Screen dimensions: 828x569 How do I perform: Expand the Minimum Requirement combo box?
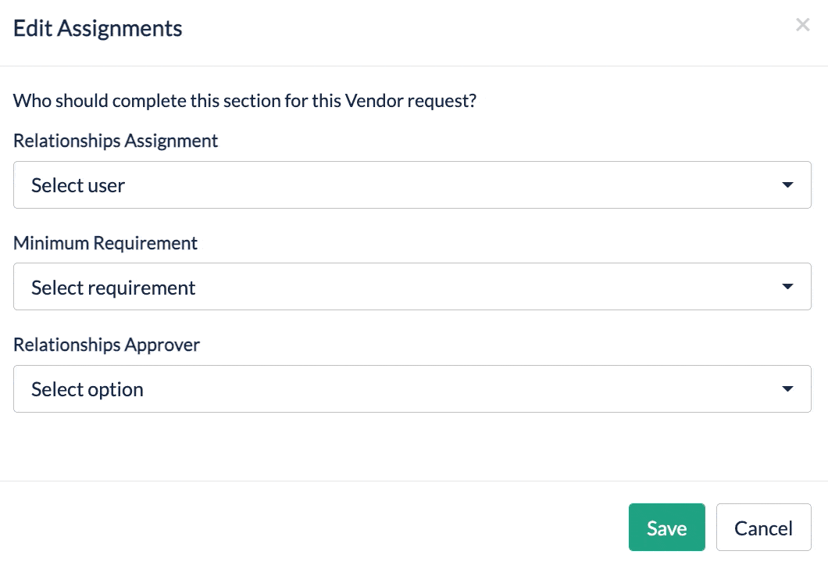(x=412, y=287)
